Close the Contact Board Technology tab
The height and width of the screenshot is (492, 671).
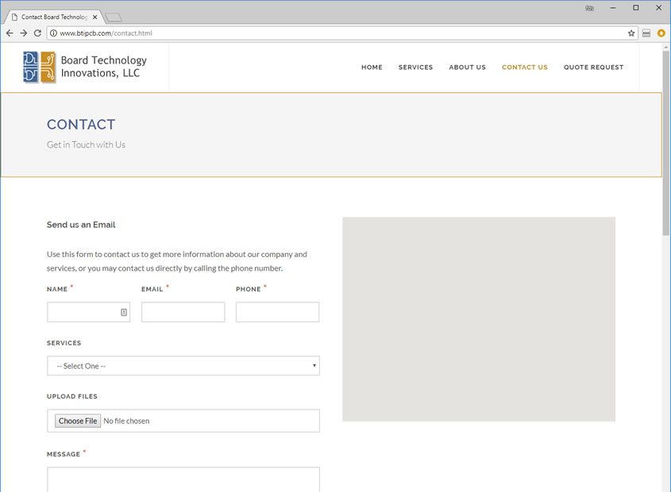[x=95, y=17]
